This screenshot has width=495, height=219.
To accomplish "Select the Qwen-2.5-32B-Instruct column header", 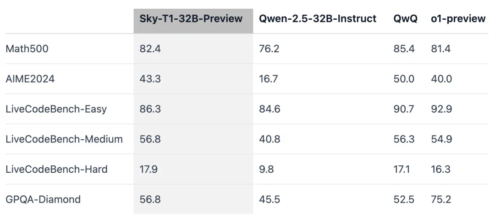I will [x=318, y=19].
